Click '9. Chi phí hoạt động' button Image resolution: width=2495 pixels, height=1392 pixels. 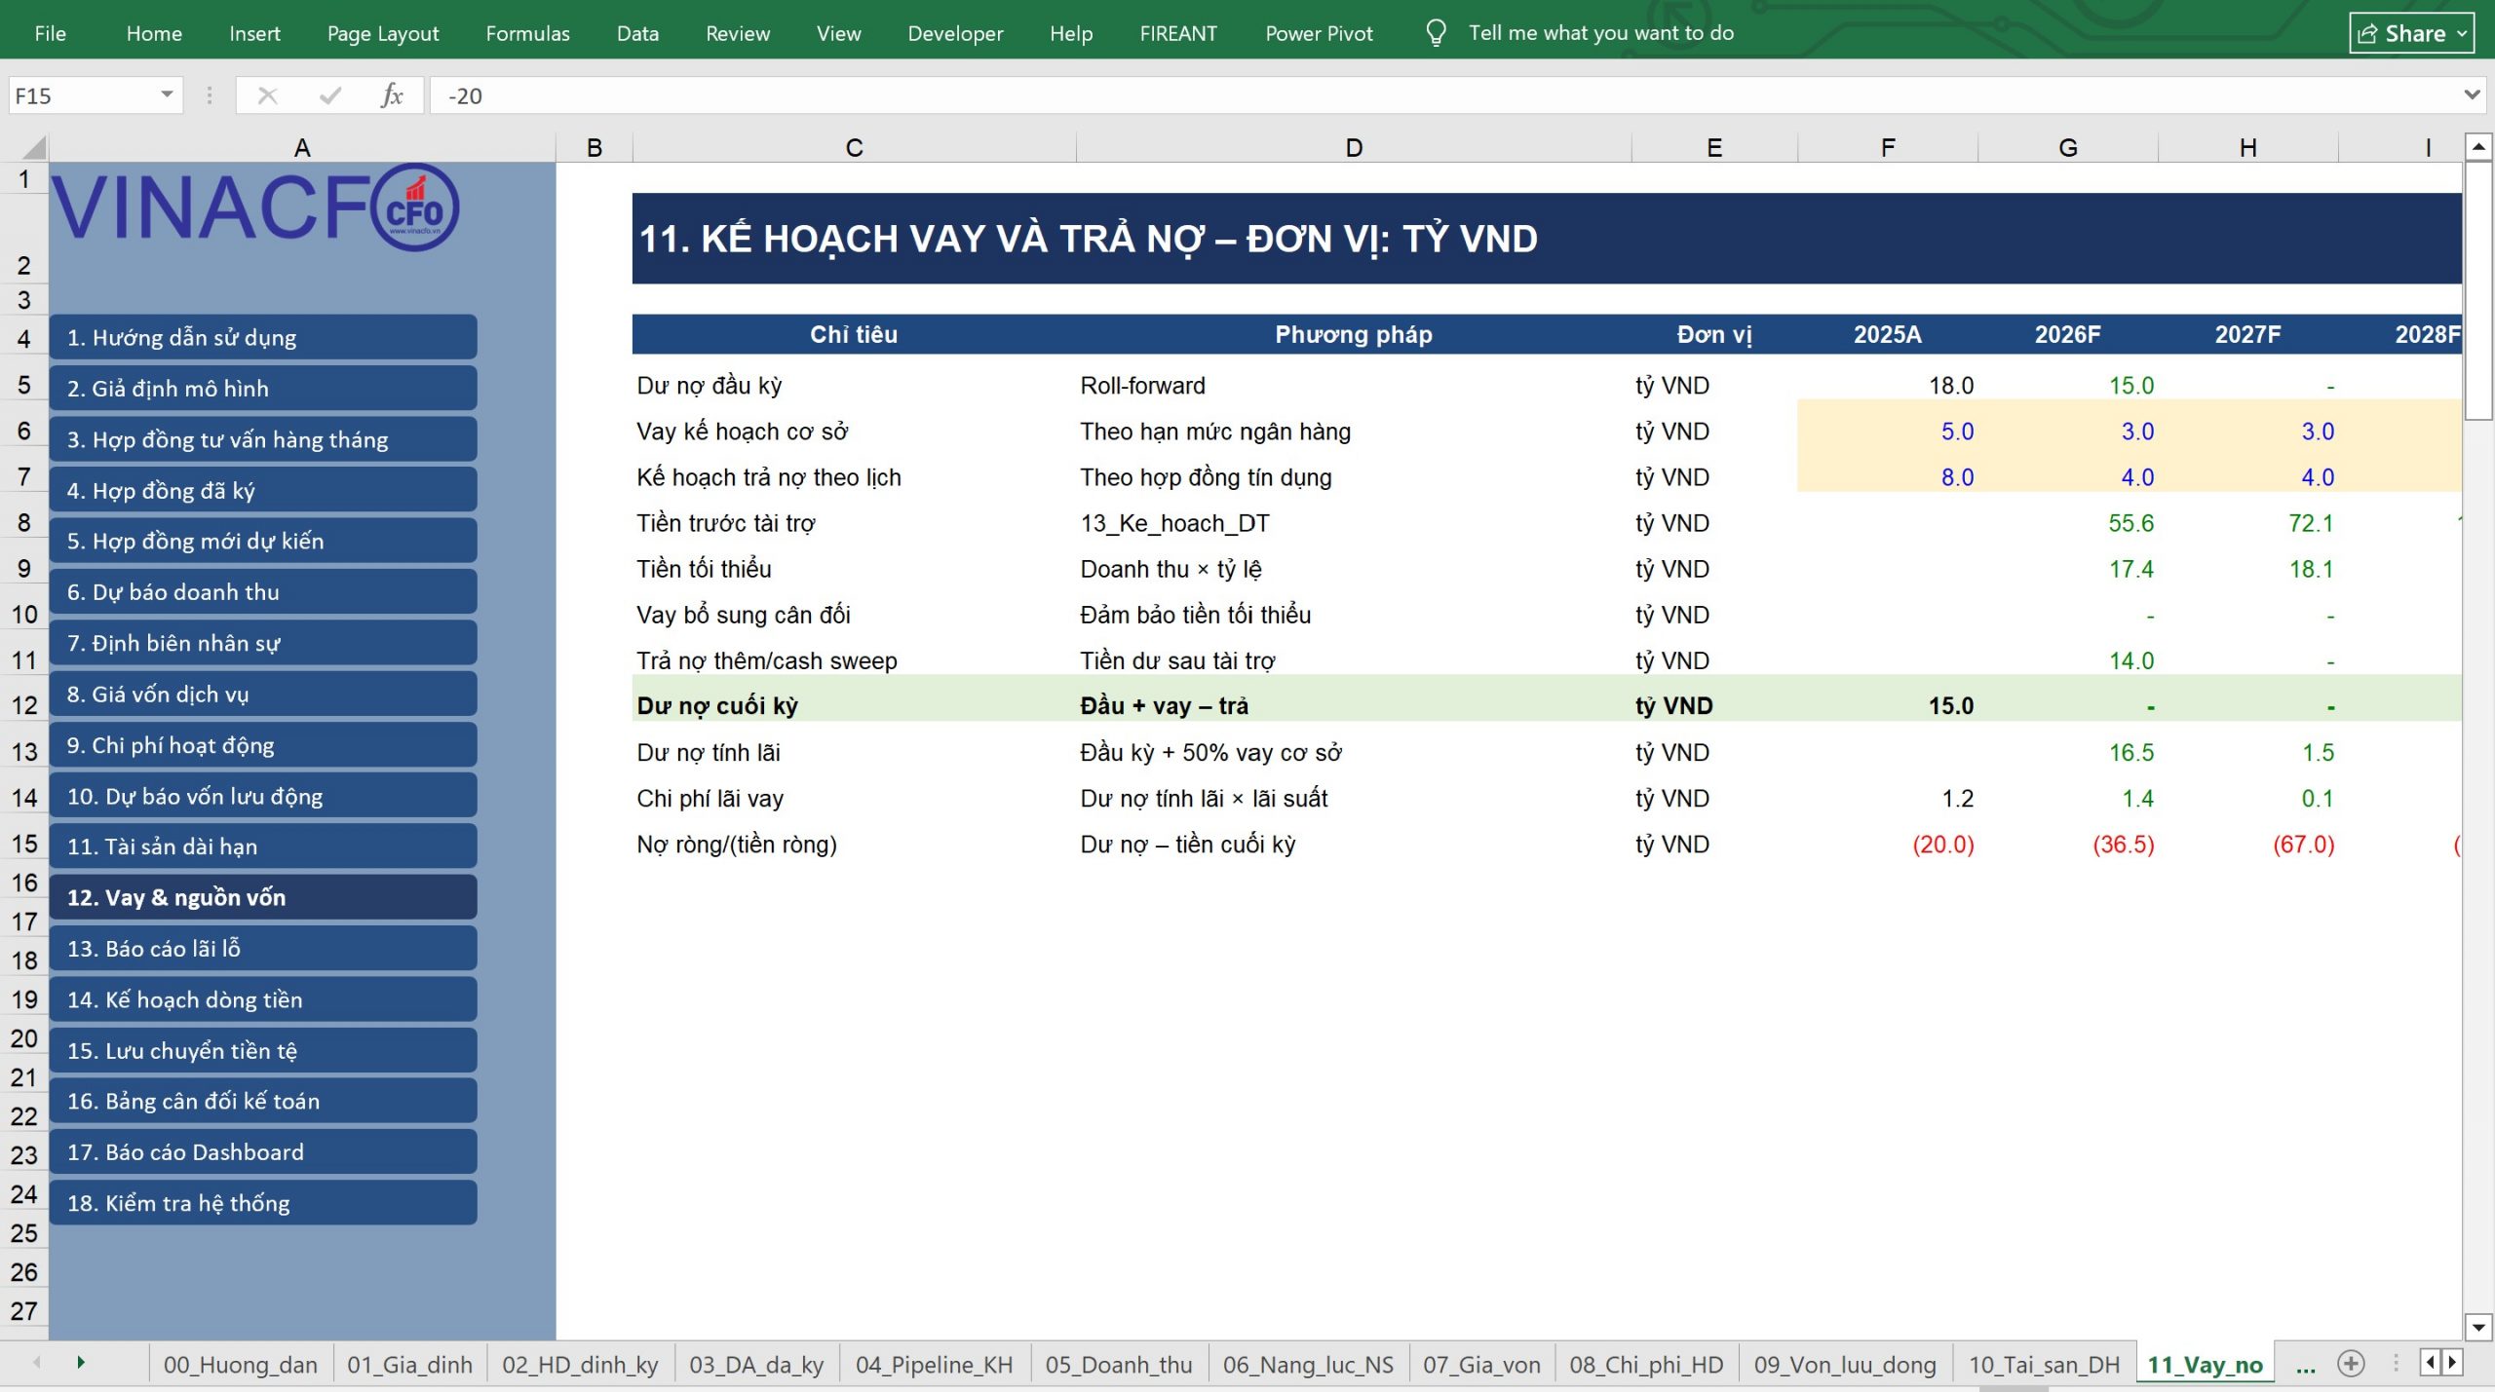coord(263,744)
